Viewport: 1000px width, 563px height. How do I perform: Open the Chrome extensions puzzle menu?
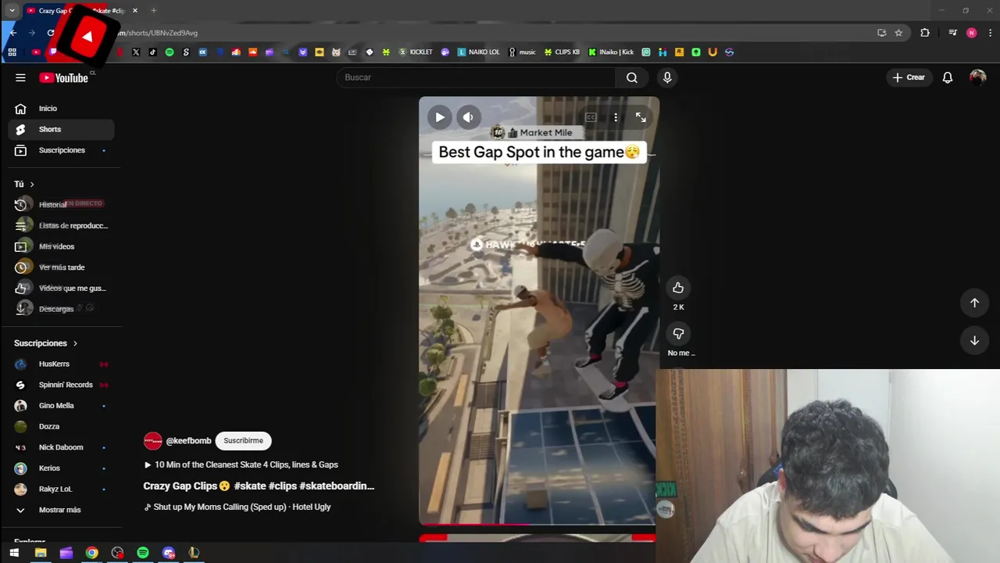[x=925, y=33]
